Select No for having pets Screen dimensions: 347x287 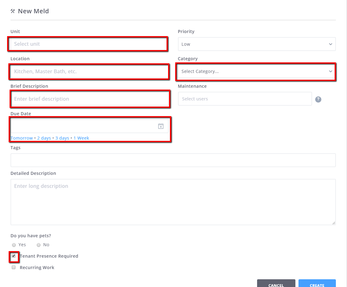[x=39, y=245]
